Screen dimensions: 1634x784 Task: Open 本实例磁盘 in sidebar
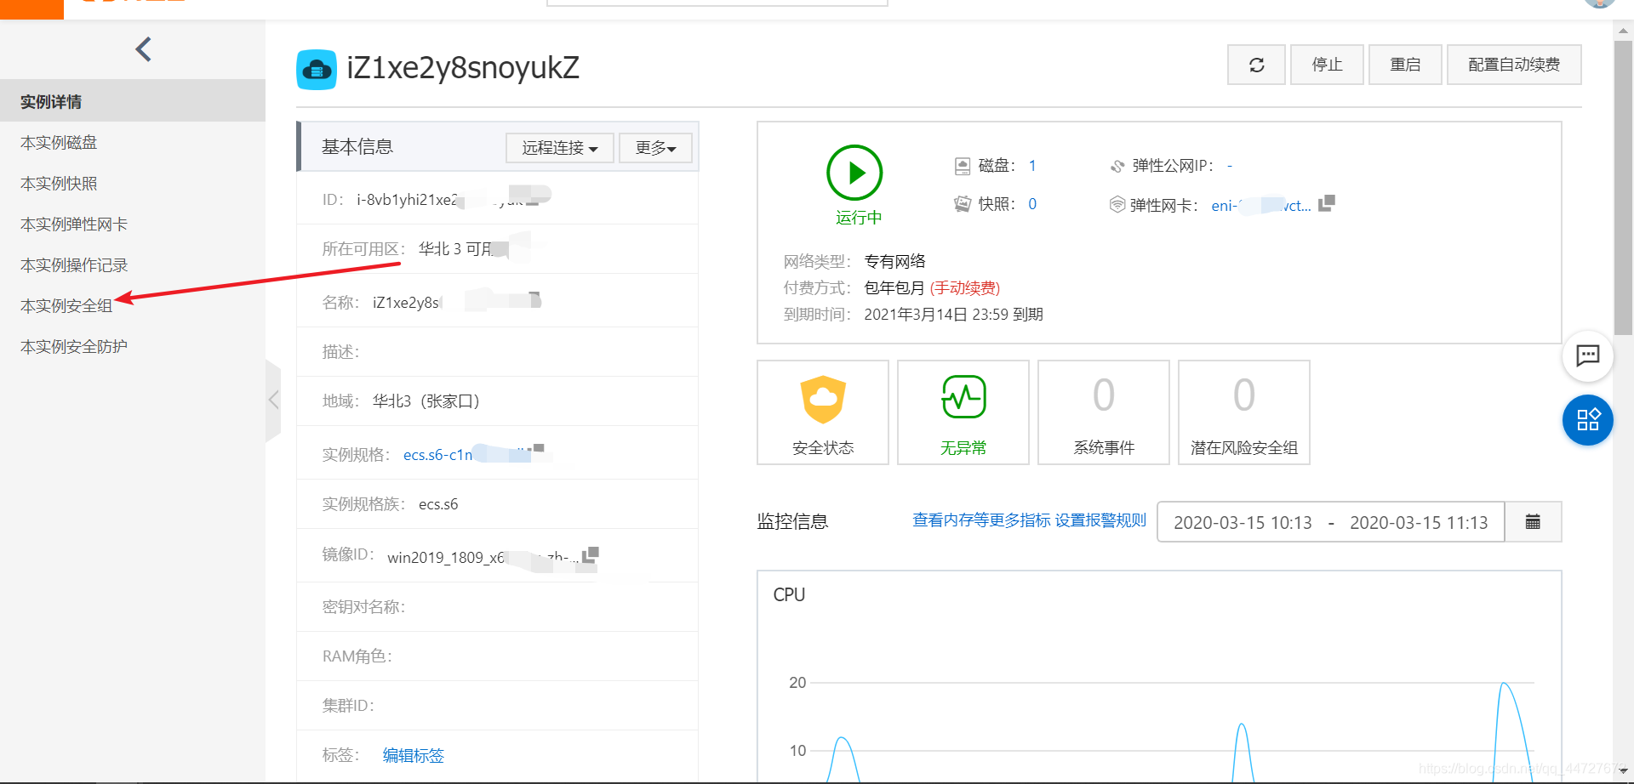pyautogui.click(x=59, y=143)
